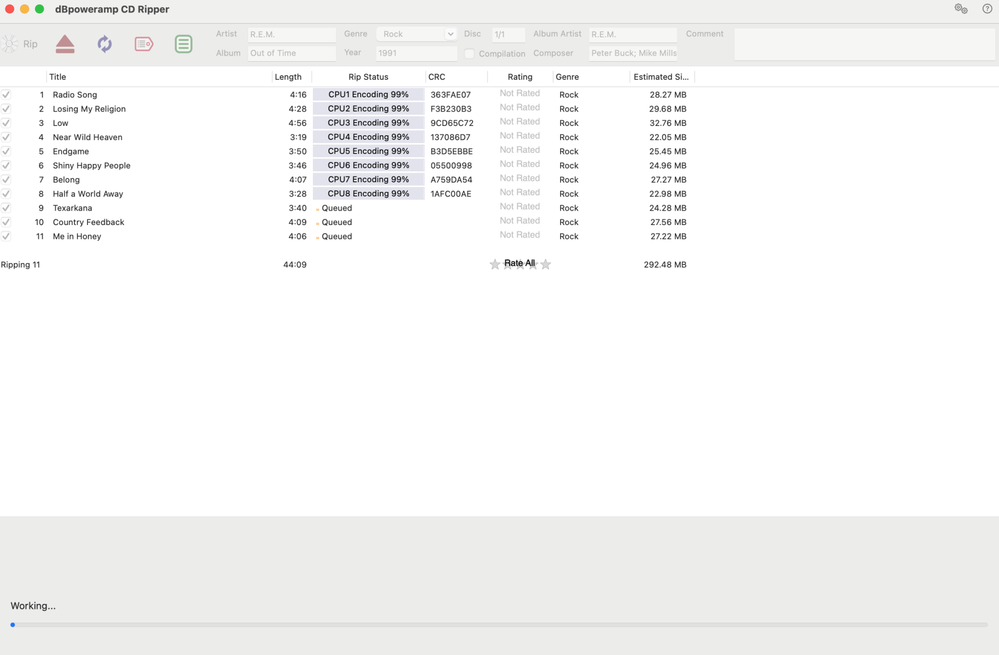Screen dimensions: 999x655
Task: Toggle the Endgame track checkbox
Action: [x=6, y=151]
